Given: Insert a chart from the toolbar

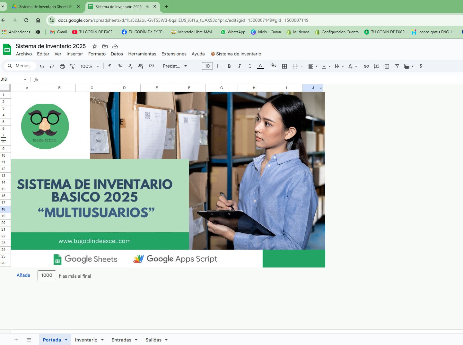Looking at the screenshot, I should [x=387, y=66].
